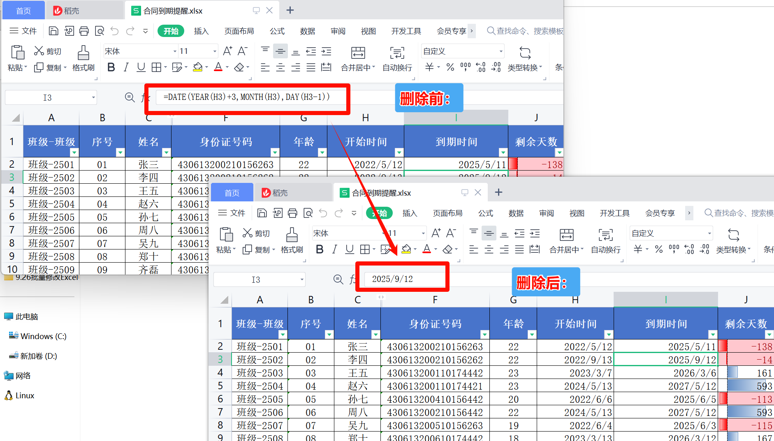Open the 自定义 number format dropdown

[x=461, y=51]
